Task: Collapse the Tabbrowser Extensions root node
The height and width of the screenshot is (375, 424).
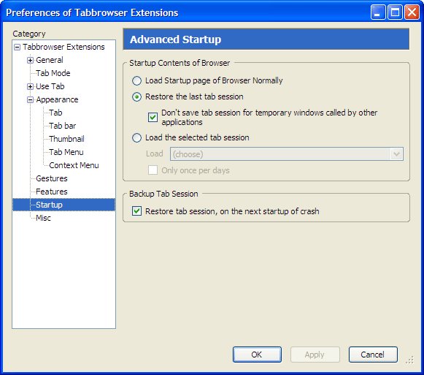Action: [x=17, y=47]
